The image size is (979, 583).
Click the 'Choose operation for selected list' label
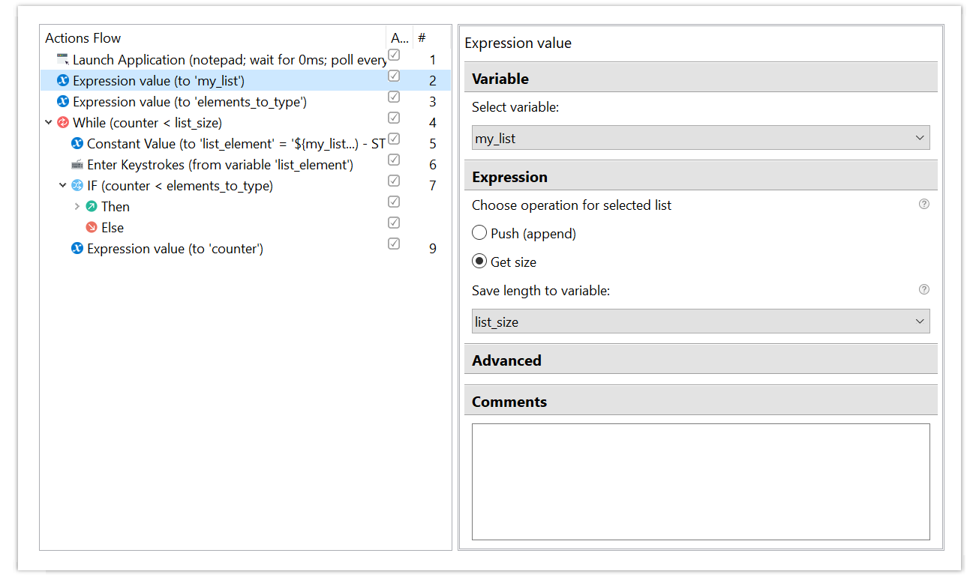(572, 205)
